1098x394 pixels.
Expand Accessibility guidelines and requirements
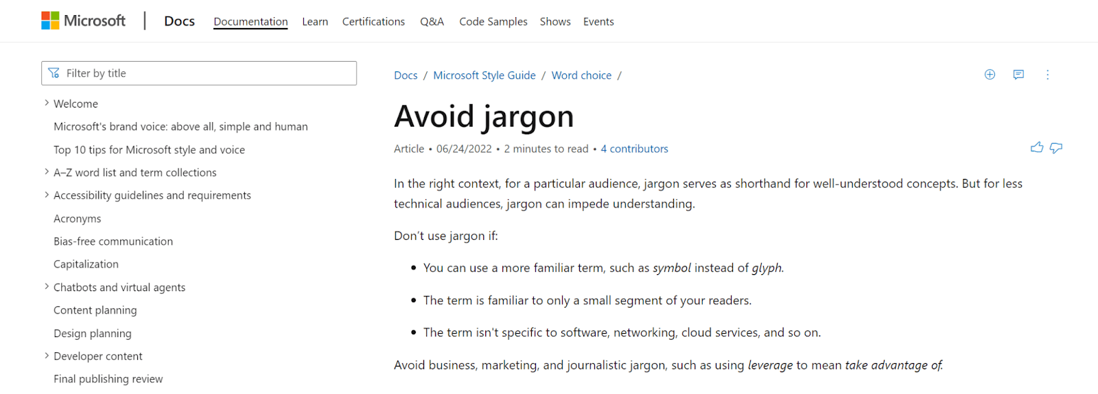click(47, 195)
